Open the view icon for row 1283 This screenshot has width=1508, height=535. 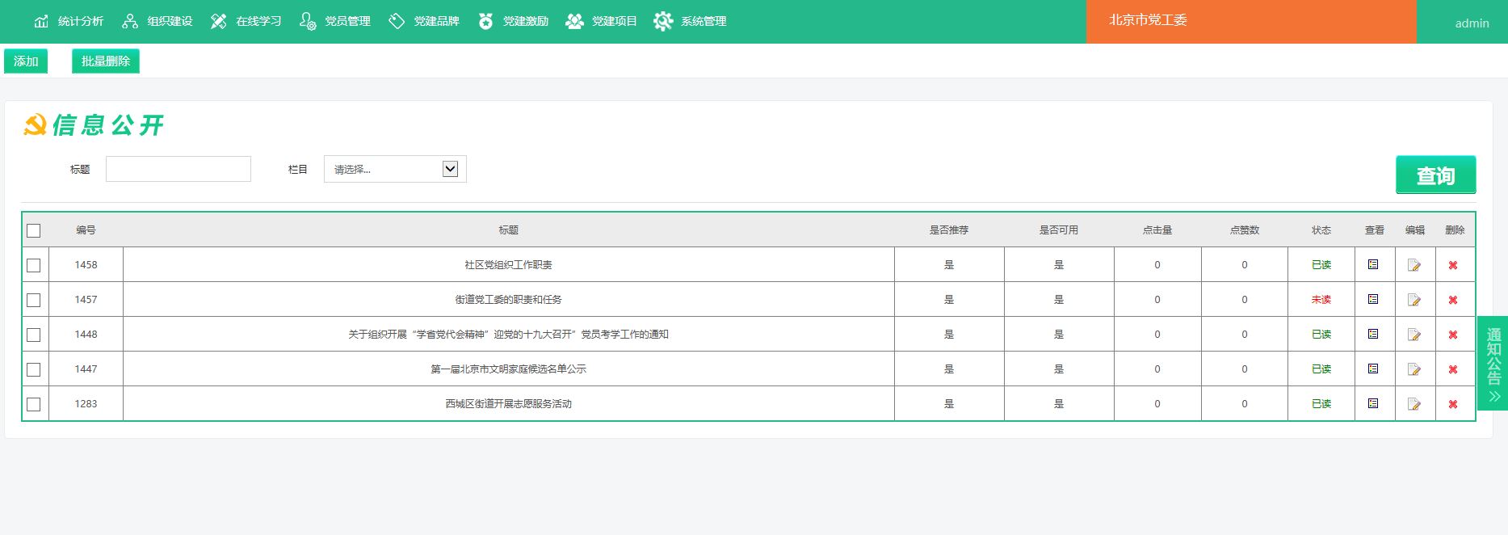coord(1373,403)
